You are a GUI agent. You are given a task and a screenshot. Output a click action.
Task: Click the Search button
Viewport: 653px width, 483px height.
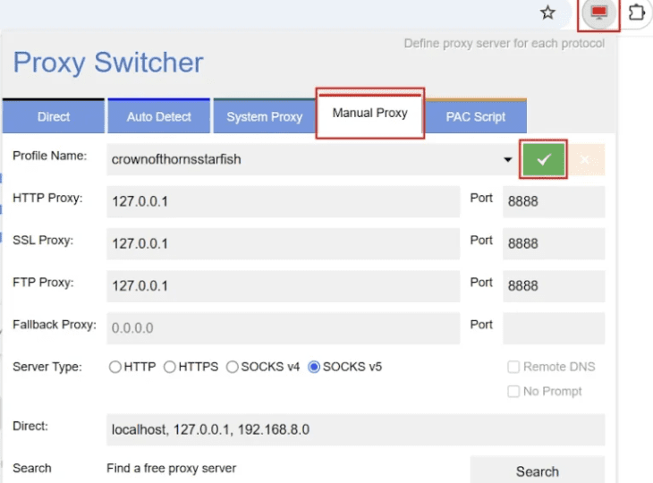click(x=538, y=471)
